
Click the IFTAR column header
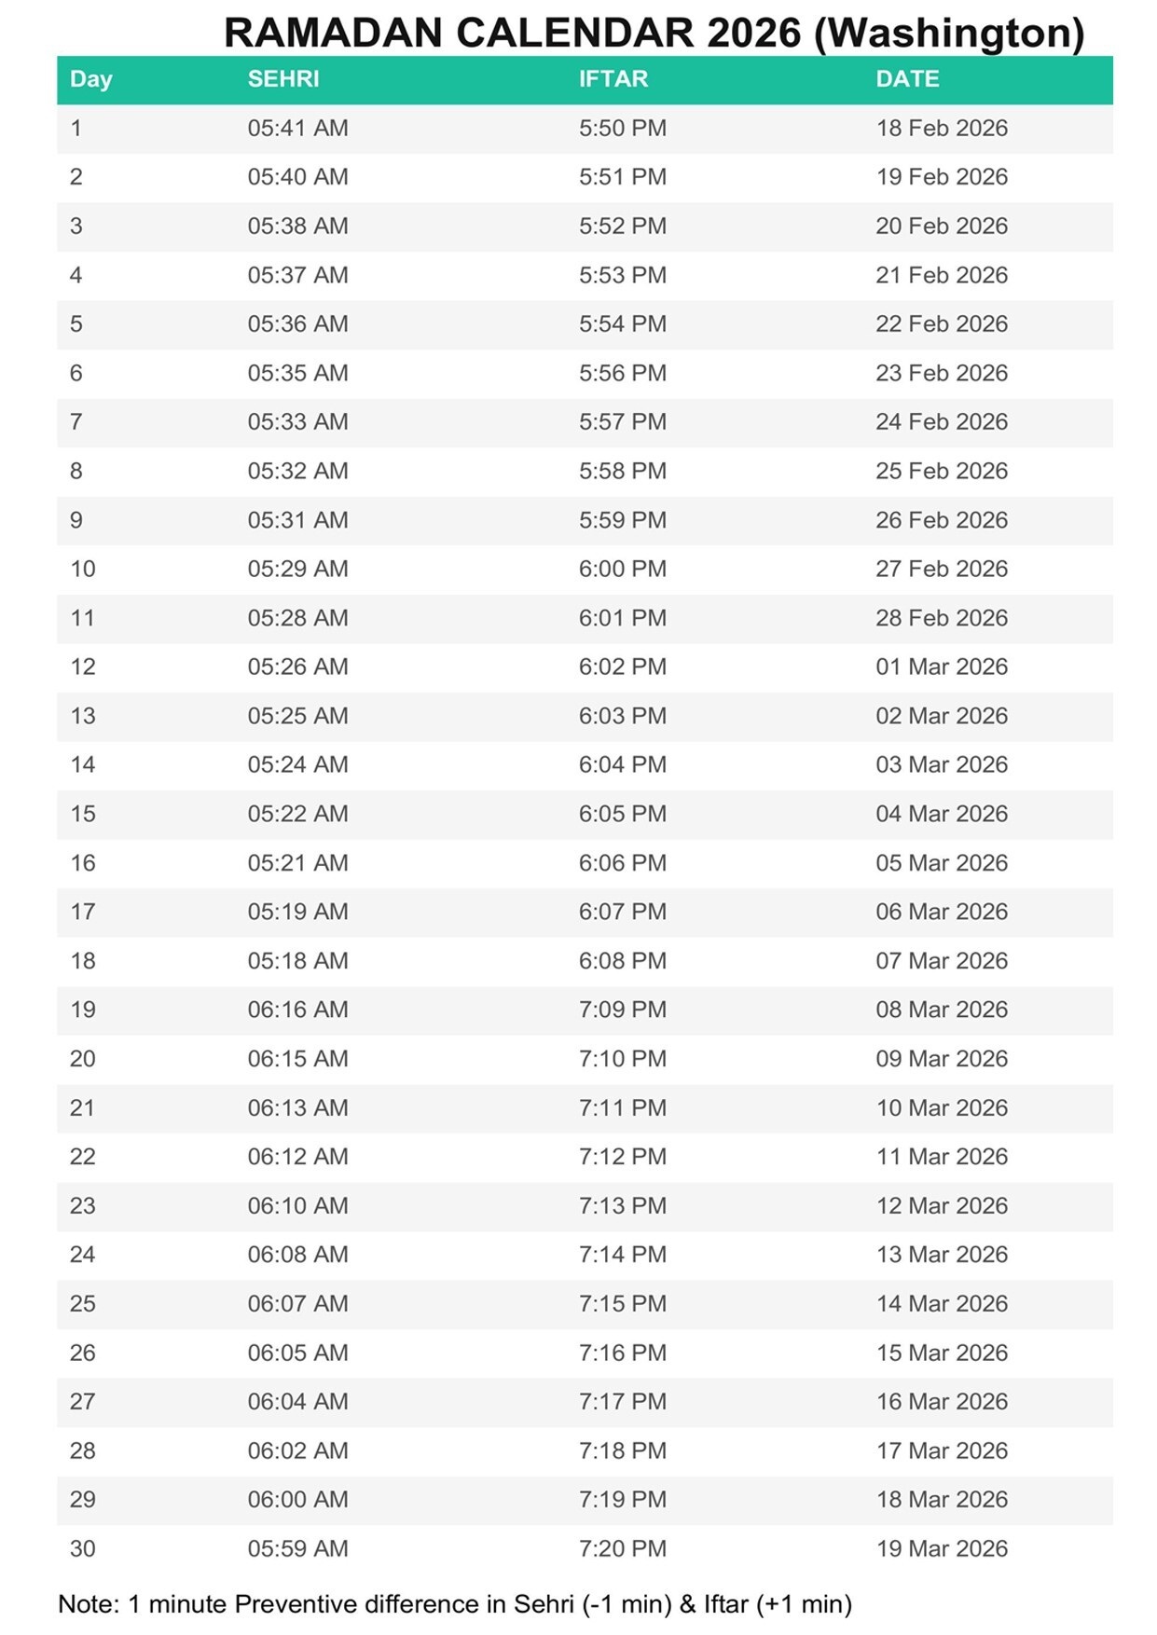[613, 79]
